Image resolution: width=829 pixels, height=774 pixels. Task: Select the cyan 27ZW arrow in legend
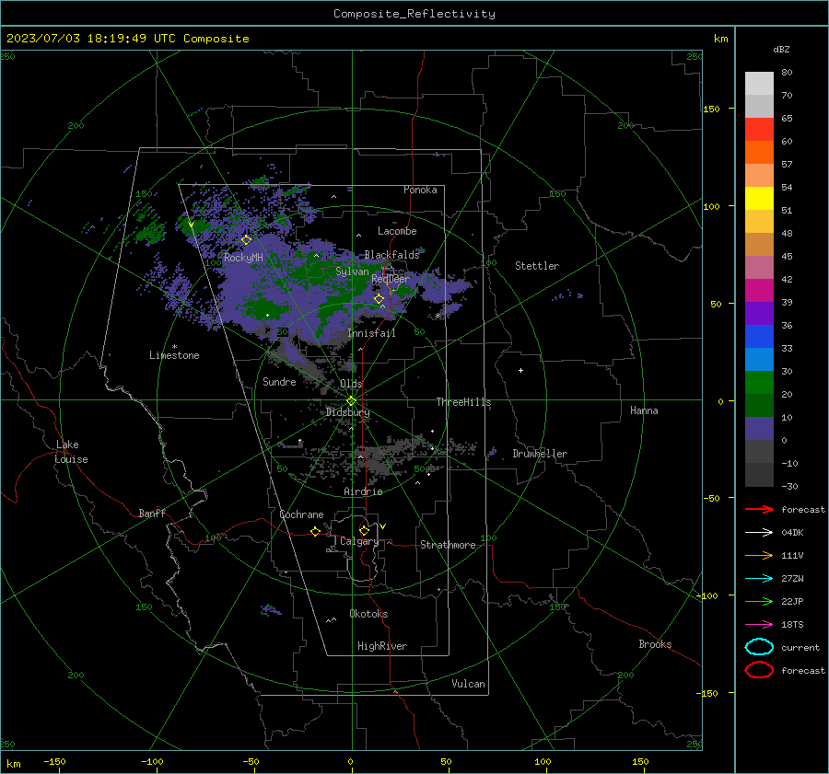tap(759, 578)
